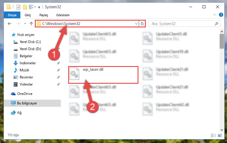Click the back navigation arrow

[9, 24]
